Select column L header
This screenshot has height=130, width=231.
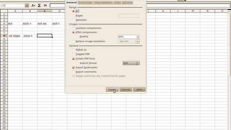178,11
